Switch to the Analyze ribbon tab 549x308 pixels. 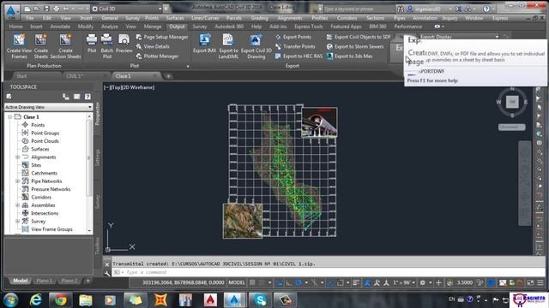[x=109, y=27]
